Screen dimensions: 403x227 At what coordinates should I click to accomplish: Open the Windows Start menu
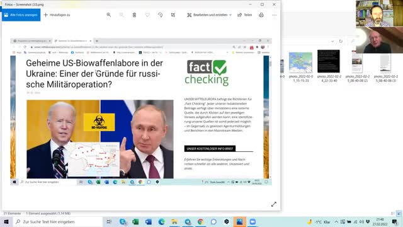pos(6,222)
